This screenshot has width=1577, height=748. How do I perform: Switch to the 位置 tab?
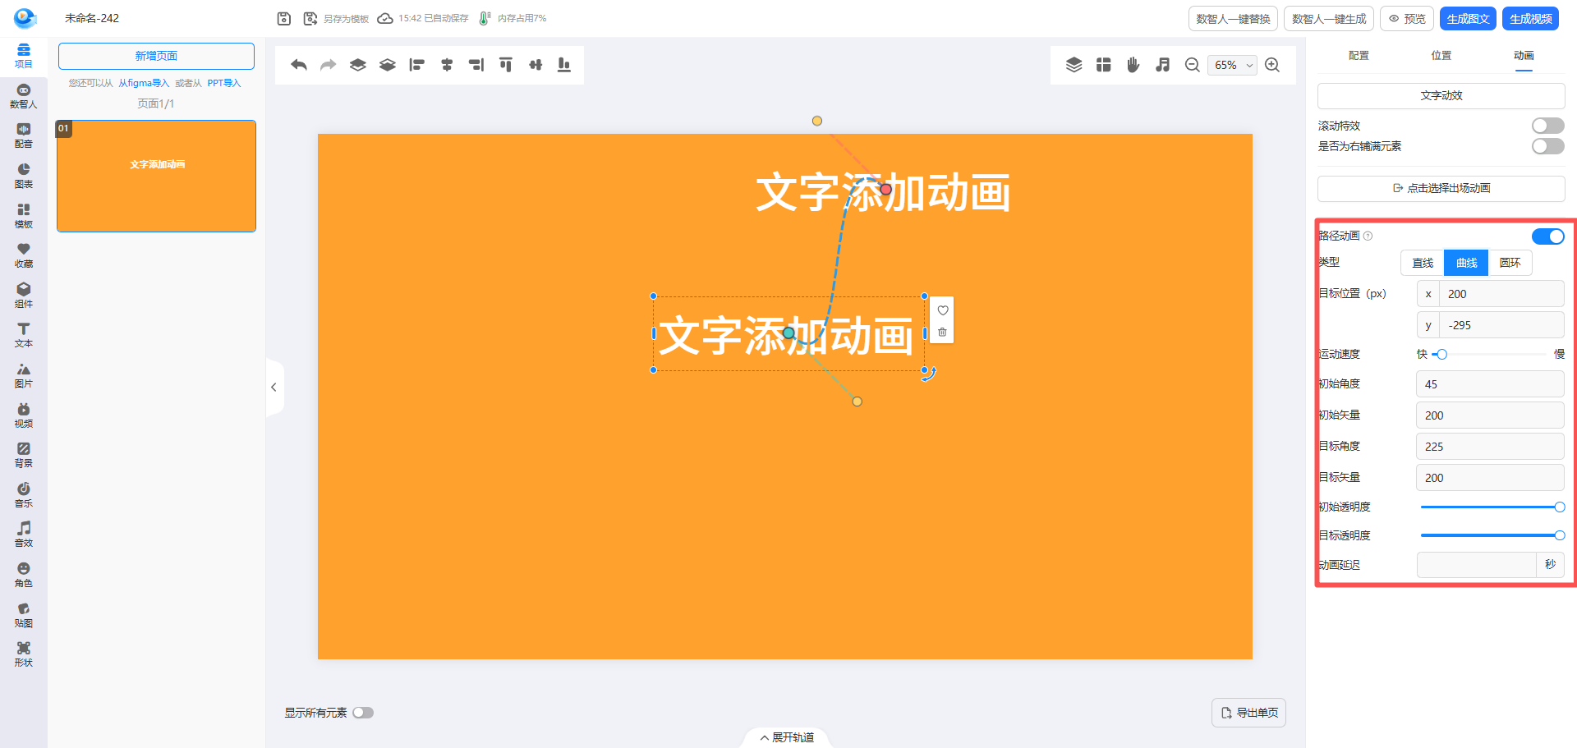click(1441, 56)
